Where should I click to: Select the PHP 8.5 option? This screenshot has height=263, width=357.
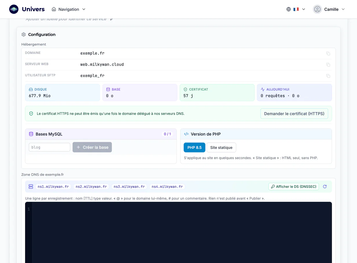(x=194, y=147)
